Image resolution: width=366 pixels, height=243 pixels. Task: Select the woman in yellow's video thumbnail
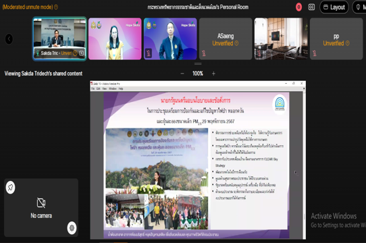[115, 38]
